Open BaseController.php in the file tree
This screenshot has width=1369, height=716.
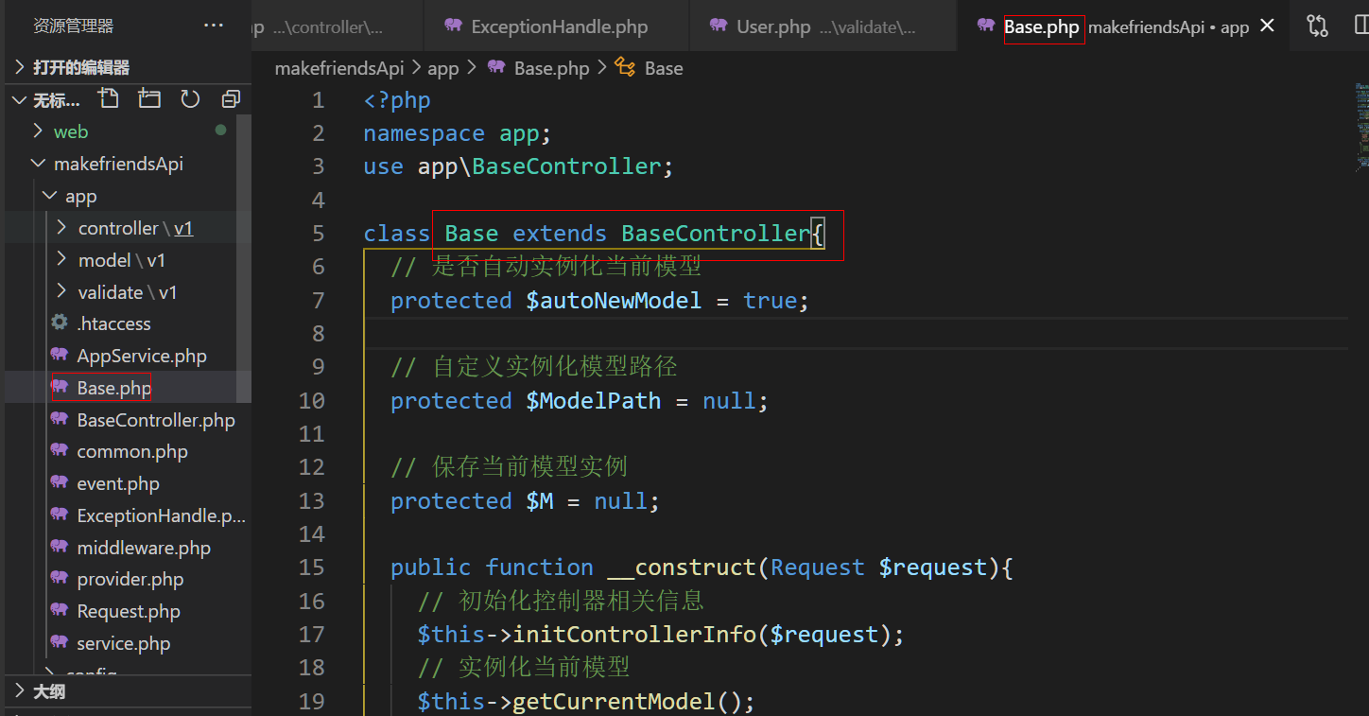(156, 420)
